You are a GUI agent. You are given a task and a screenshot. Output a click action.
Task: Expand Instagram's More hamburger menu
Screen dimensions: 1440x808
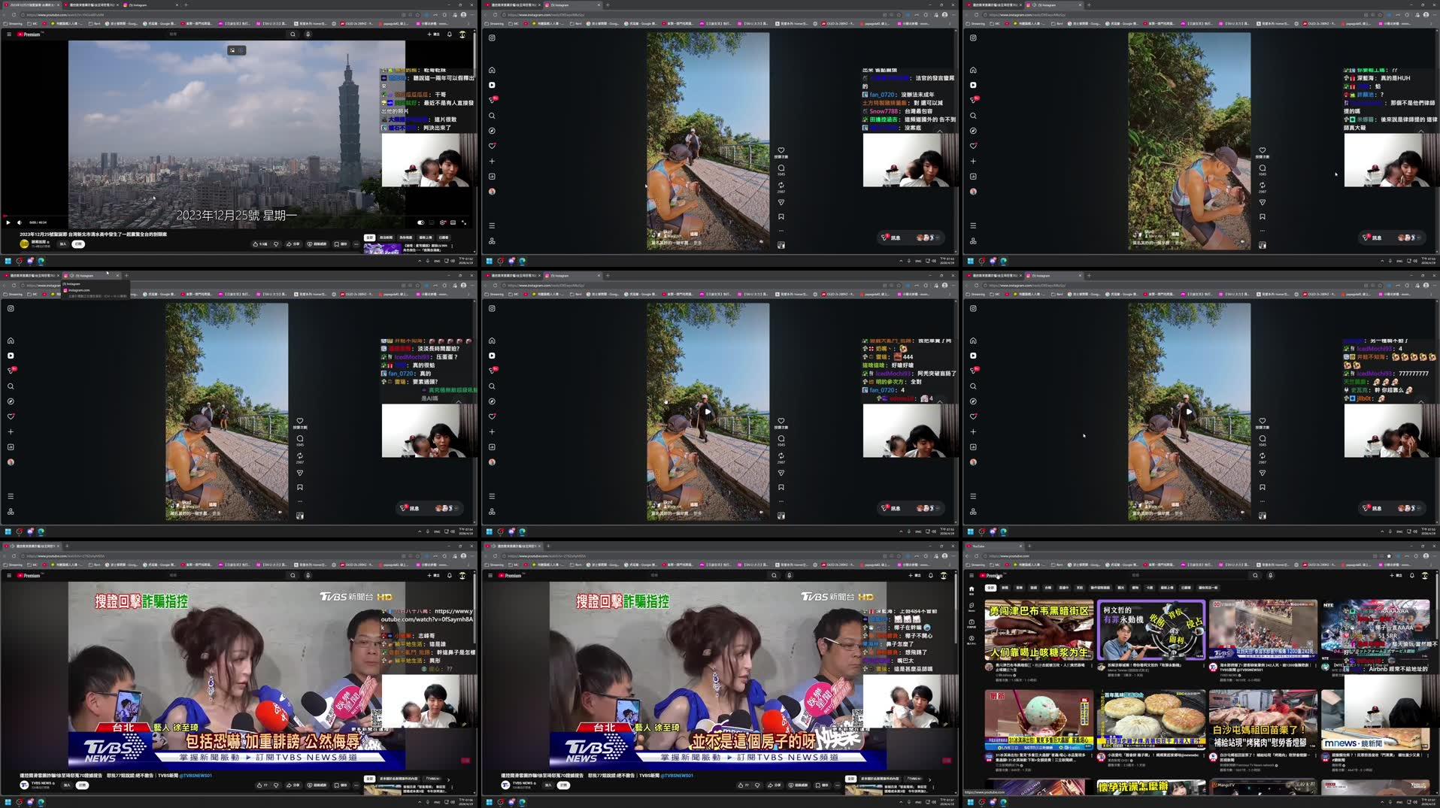click(x=492, y=225)
